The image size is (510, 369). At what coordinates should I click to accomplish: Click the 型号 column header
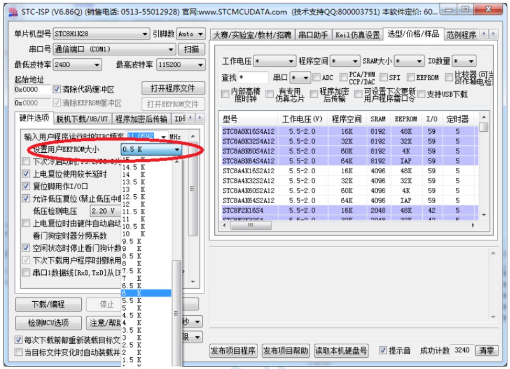249,120
